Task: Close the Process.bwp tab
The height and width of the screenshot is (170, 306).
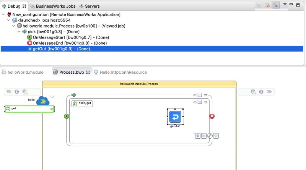Action: [x=88, y=72]
